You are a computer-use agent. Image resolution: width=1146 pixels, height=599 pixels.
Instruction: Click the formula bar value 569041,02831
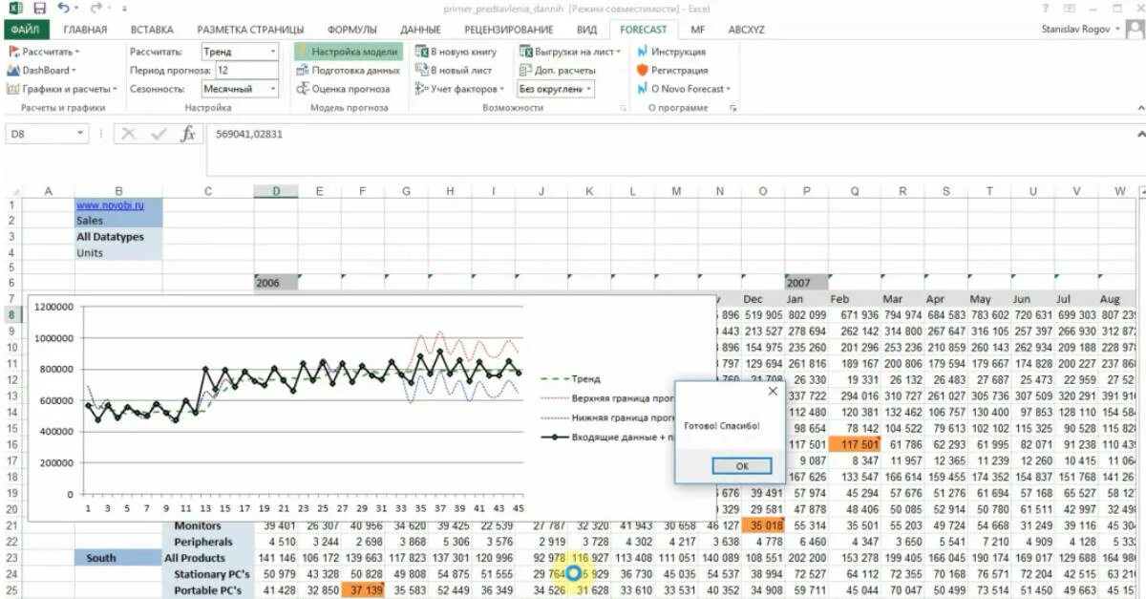249,135
